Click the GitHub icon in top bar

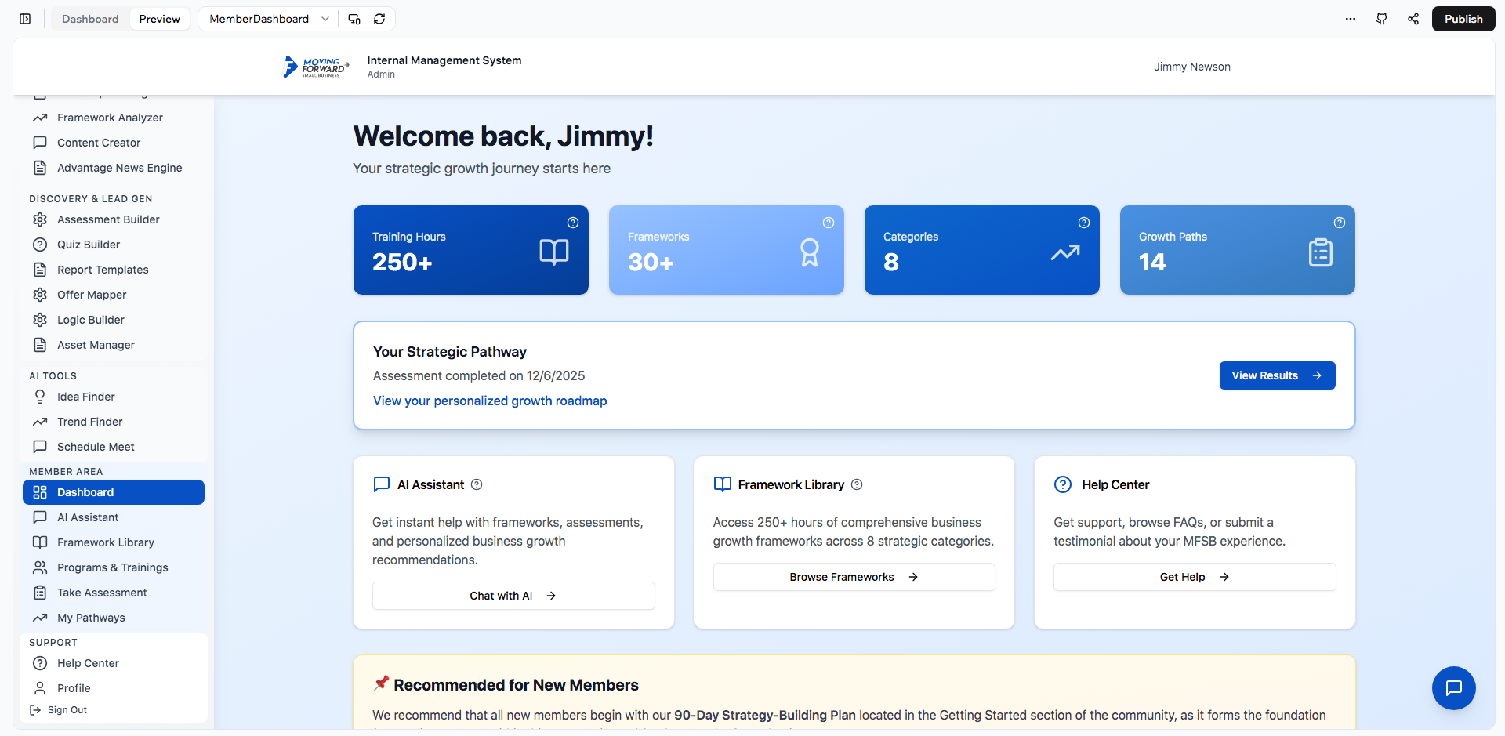point(1382,19)
